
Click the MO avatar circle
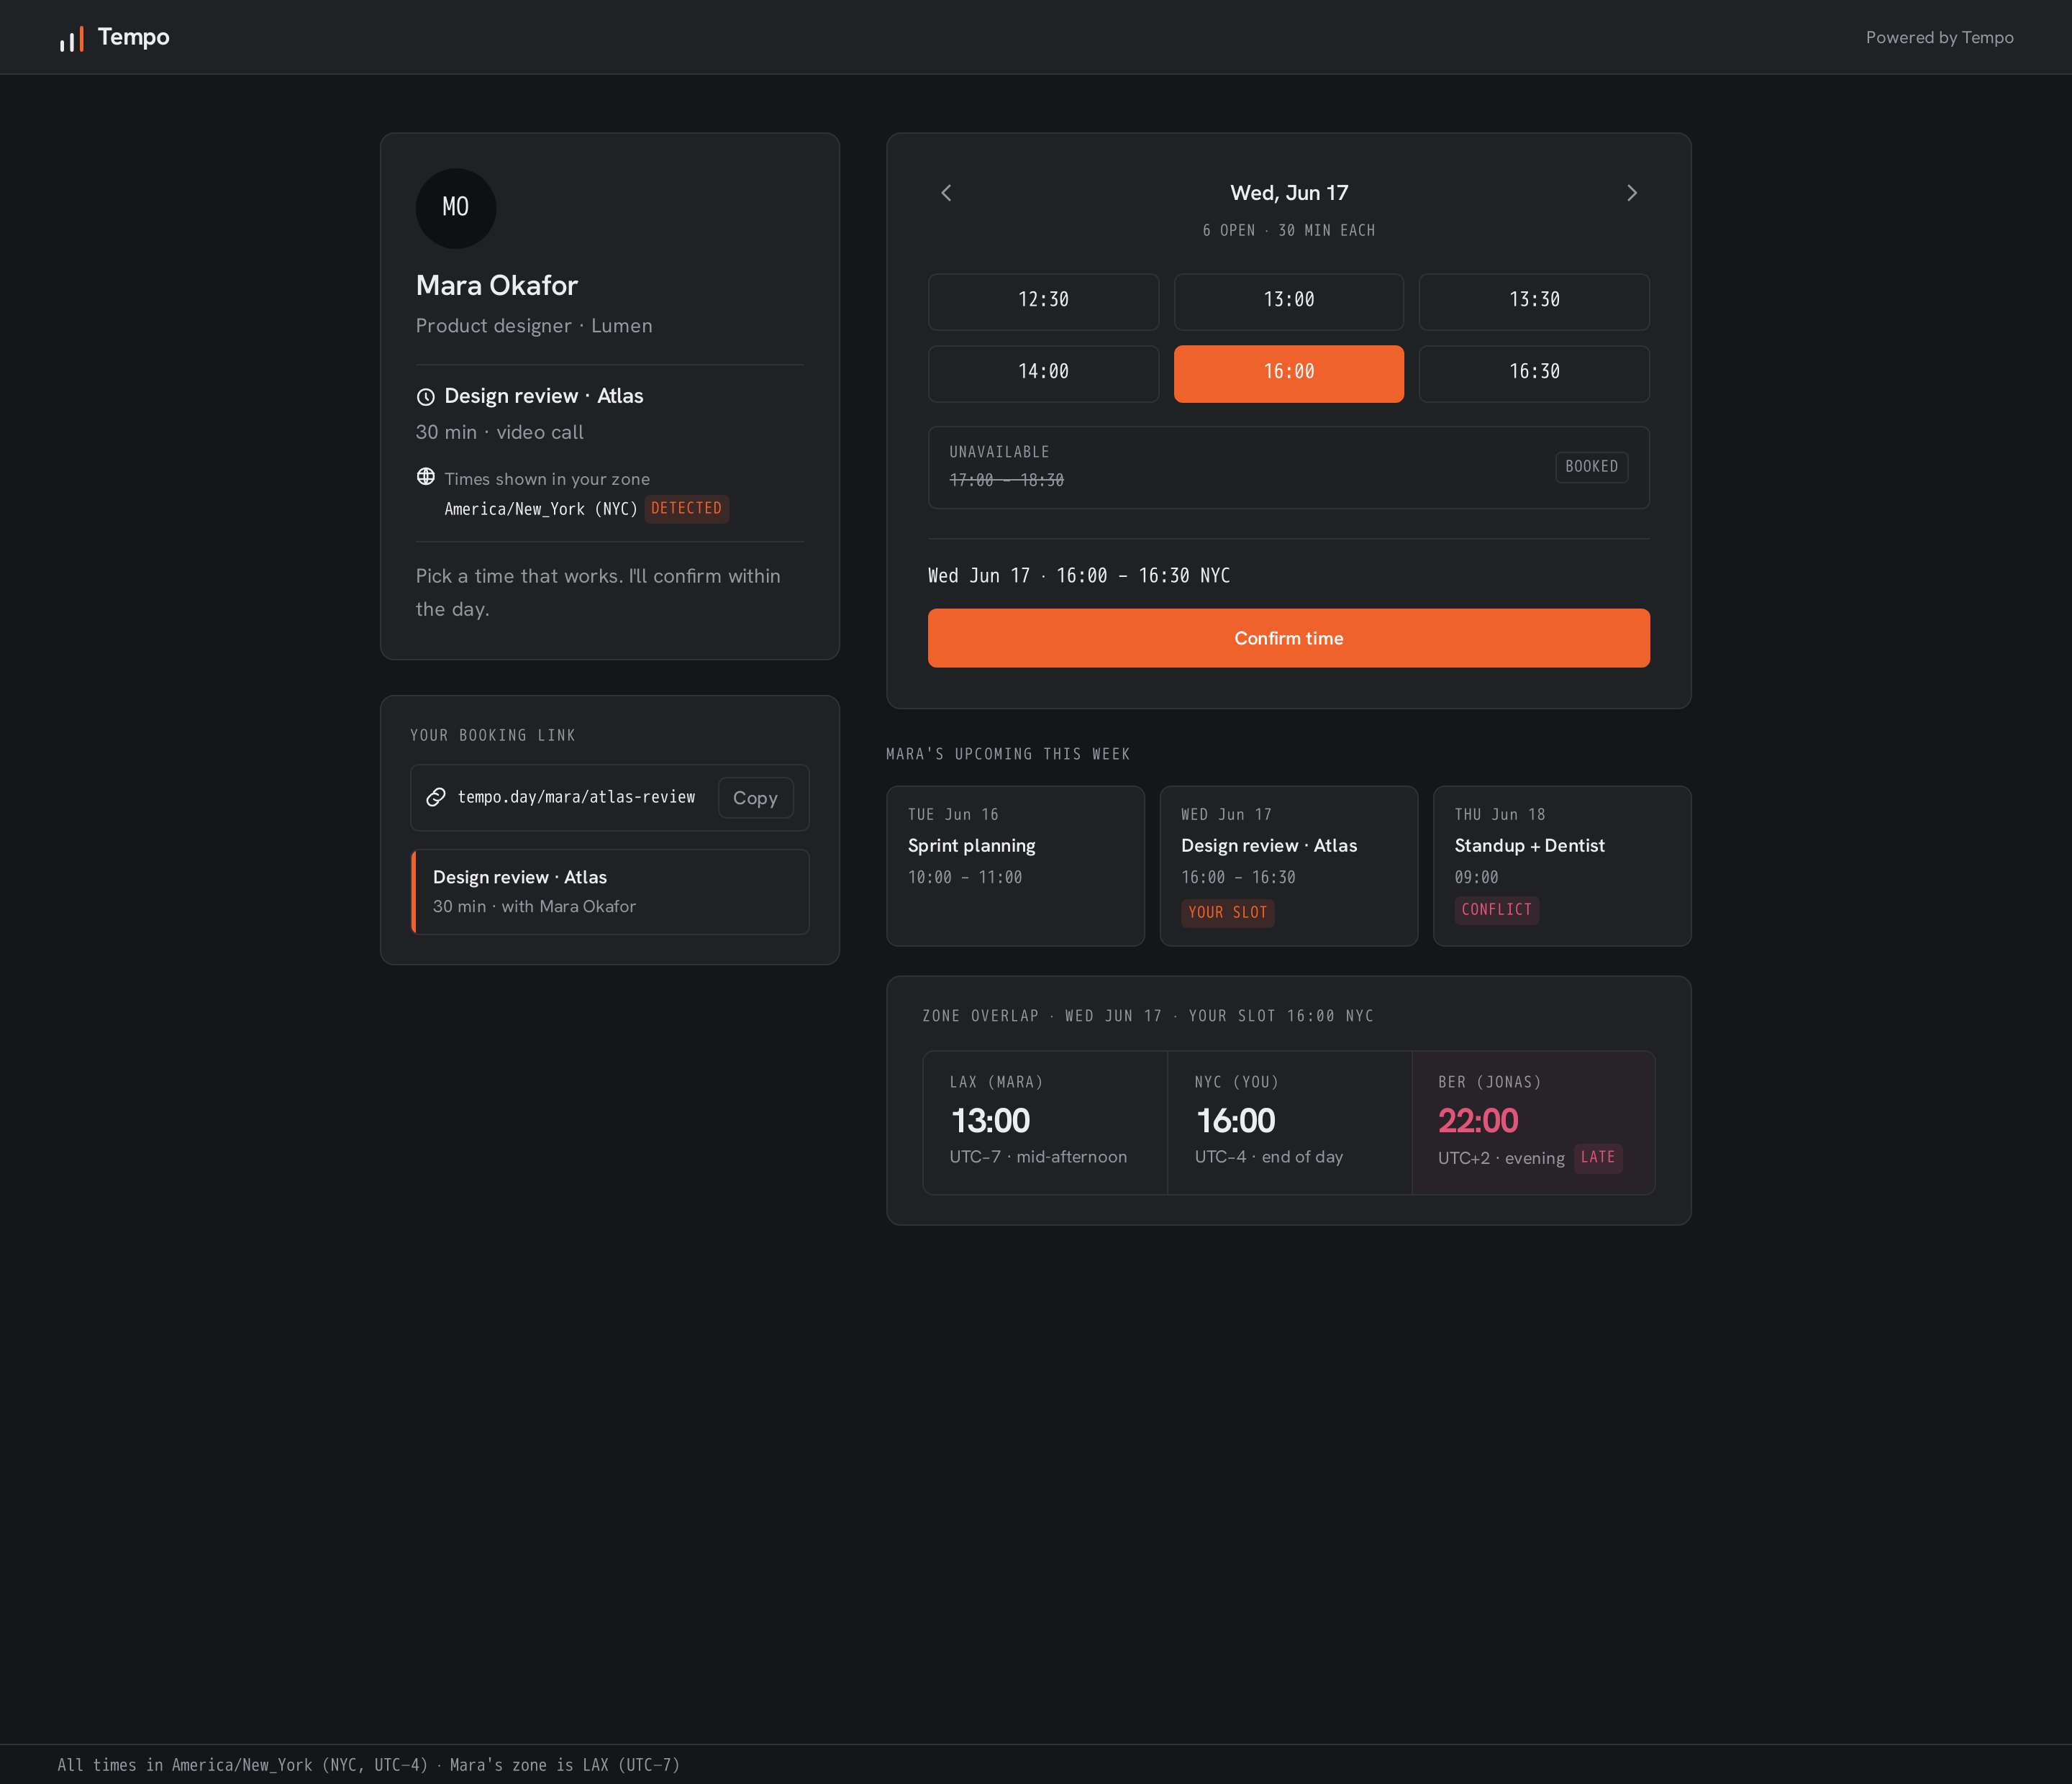pyautogui.click(x=456, y=208)
